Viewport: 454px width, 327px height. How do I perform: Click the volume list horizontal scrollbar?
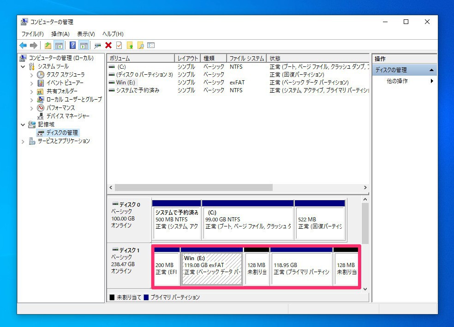coord(194,188)
